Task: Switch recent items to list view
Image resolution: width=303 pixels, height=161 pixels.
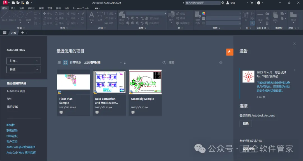Action: tap(59, 63)
